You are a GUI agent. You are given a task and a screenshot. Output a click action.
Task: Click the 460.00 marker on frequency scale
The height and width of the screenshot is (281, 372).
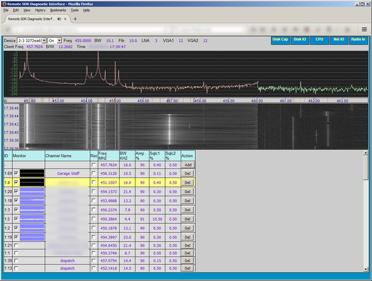coord(257,101)
